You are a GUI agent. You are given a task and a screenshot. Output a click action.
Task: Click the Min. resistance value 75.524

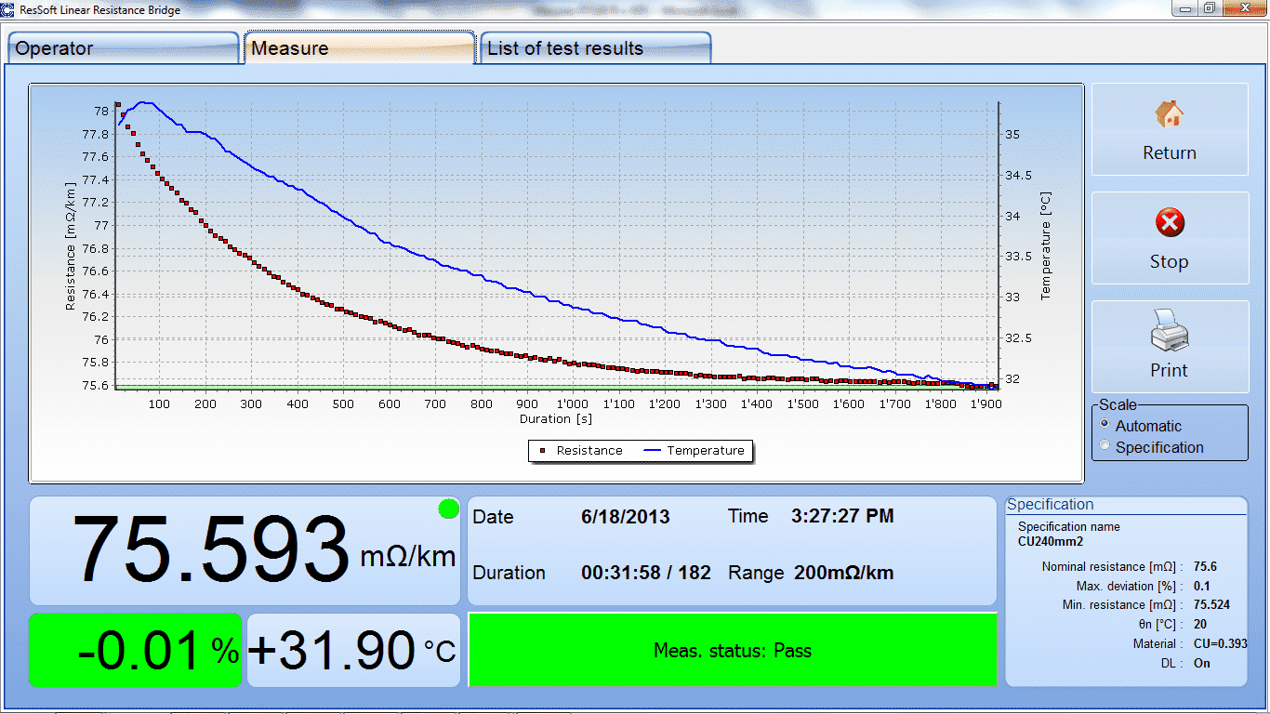tap(1212, 605)
